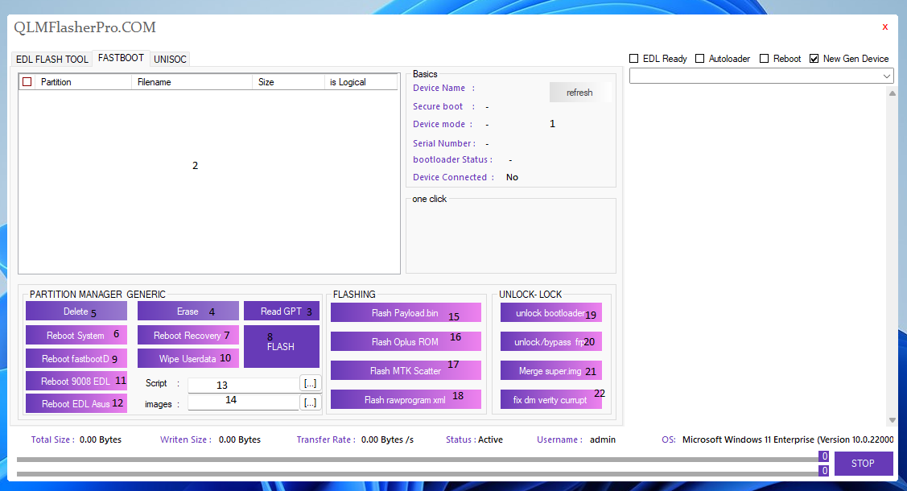This screenshot has height=491, width=907.
Task: Open the UNISOC tab
Action: tap(170, 59)
